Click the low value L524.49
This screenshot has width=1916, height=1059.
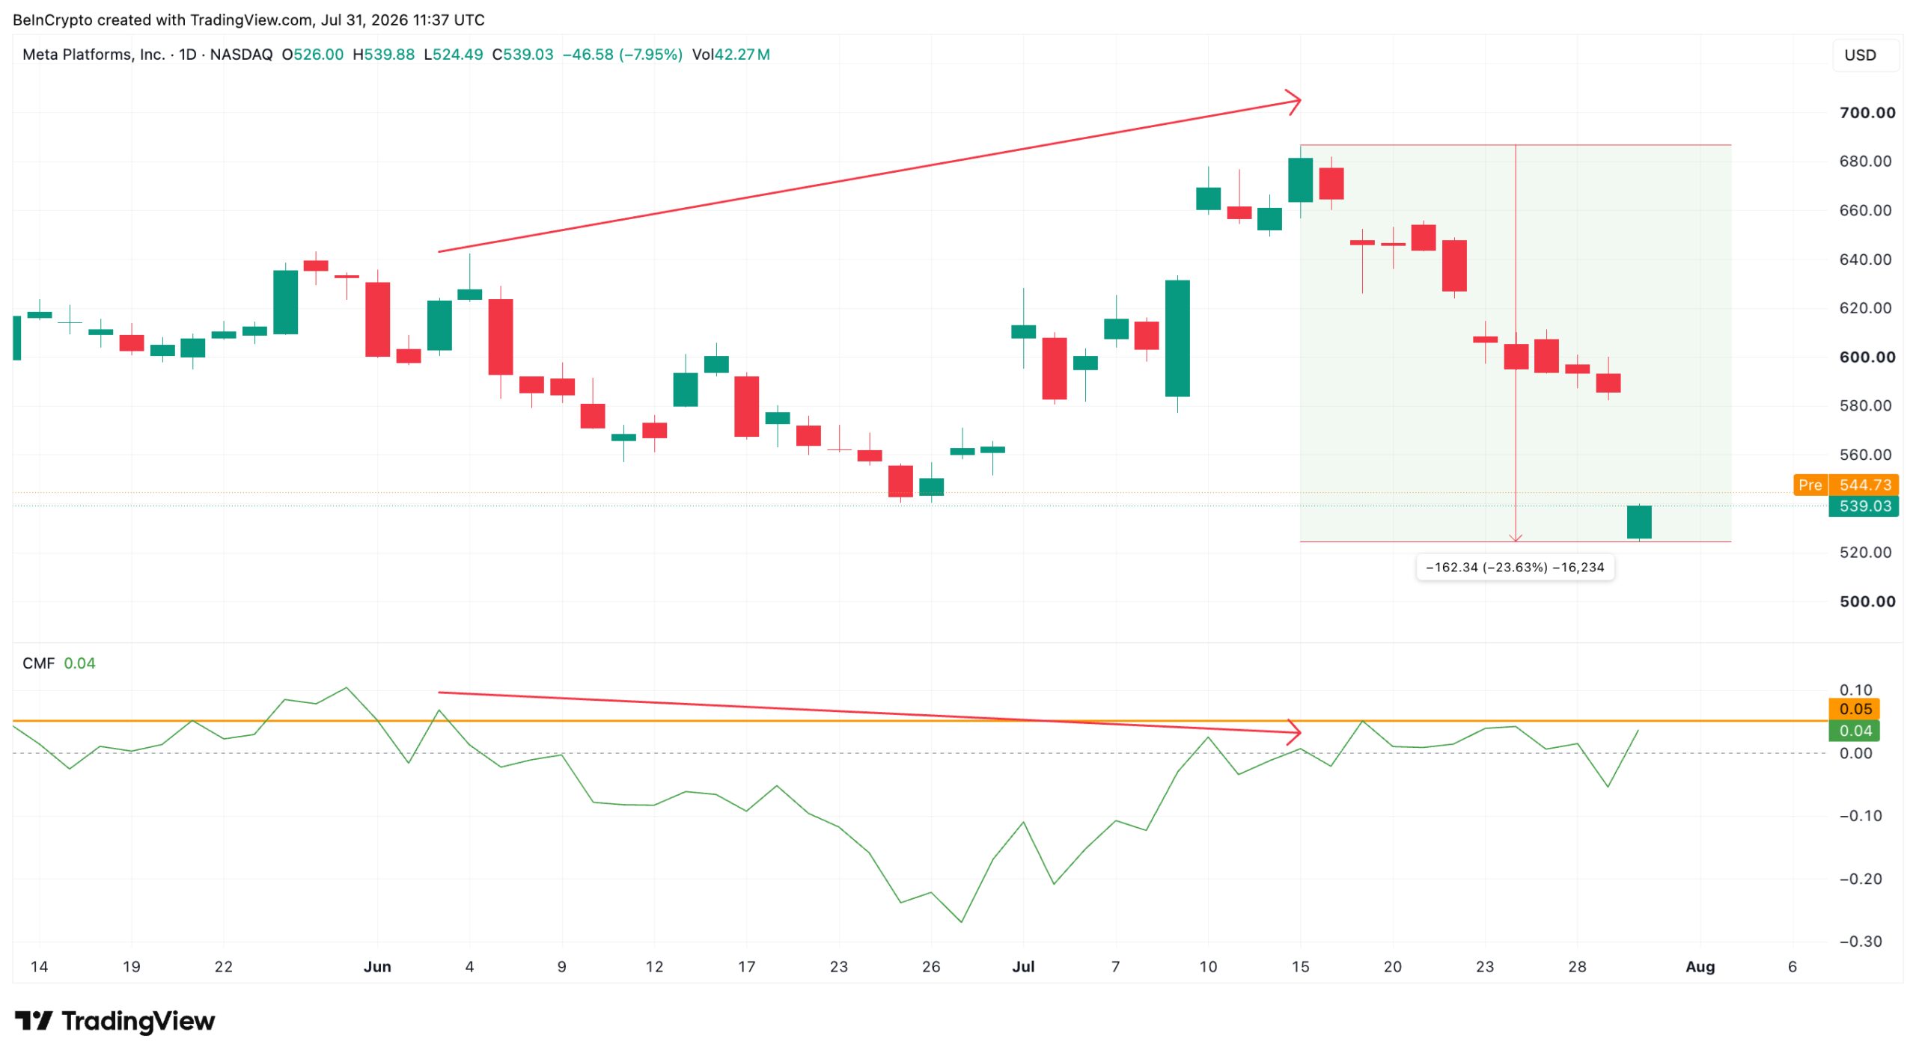pyautogui.click(x=453, y=55)
